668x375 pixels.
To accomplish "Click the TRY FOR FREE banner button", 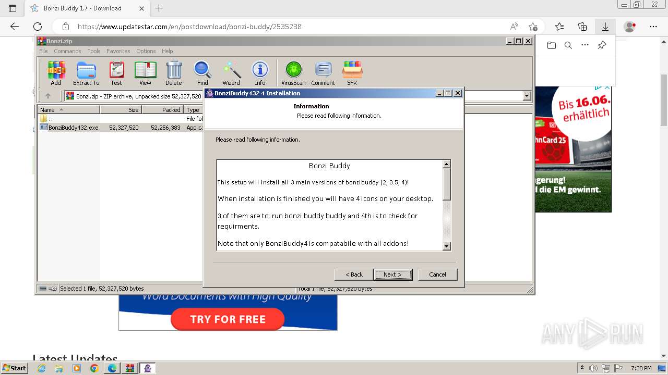I will click(x=228, y=319).
